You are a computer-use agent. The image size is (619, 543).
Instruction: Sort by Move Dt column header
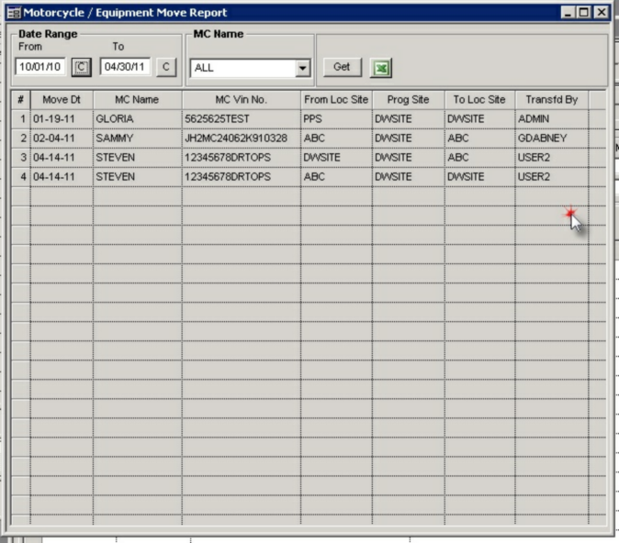[61, 99]
